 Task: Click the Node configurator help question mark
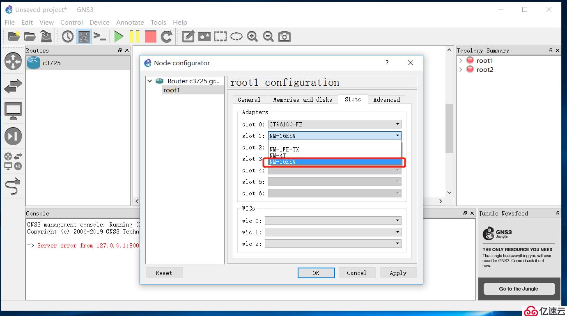tap(387, 63)
